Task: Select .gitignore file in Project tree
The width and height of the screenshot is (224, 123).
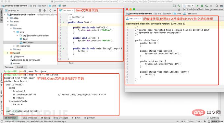Action: pyautogui.click(x=17, y=56)
